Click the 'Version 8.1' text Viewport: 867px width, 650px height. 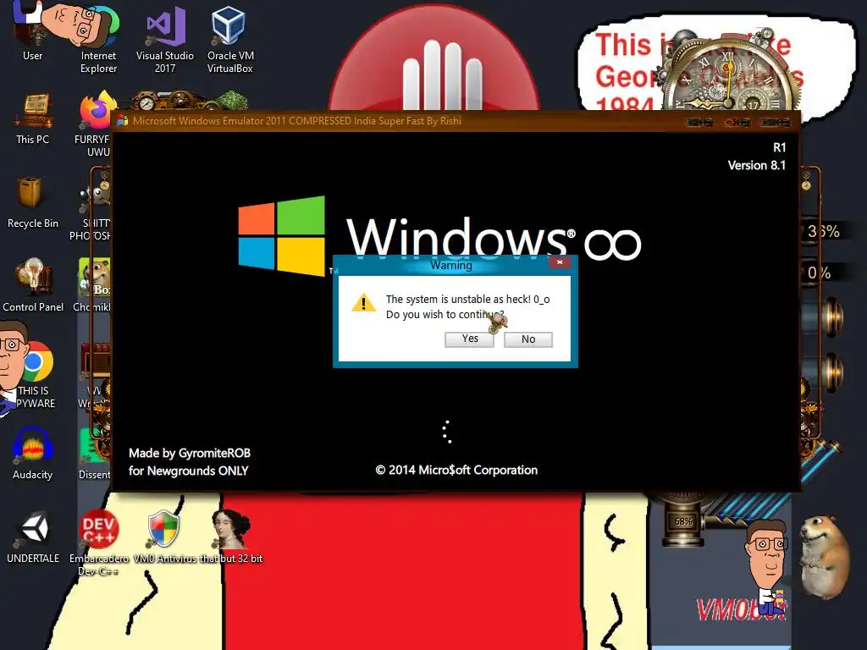point(756,165)
